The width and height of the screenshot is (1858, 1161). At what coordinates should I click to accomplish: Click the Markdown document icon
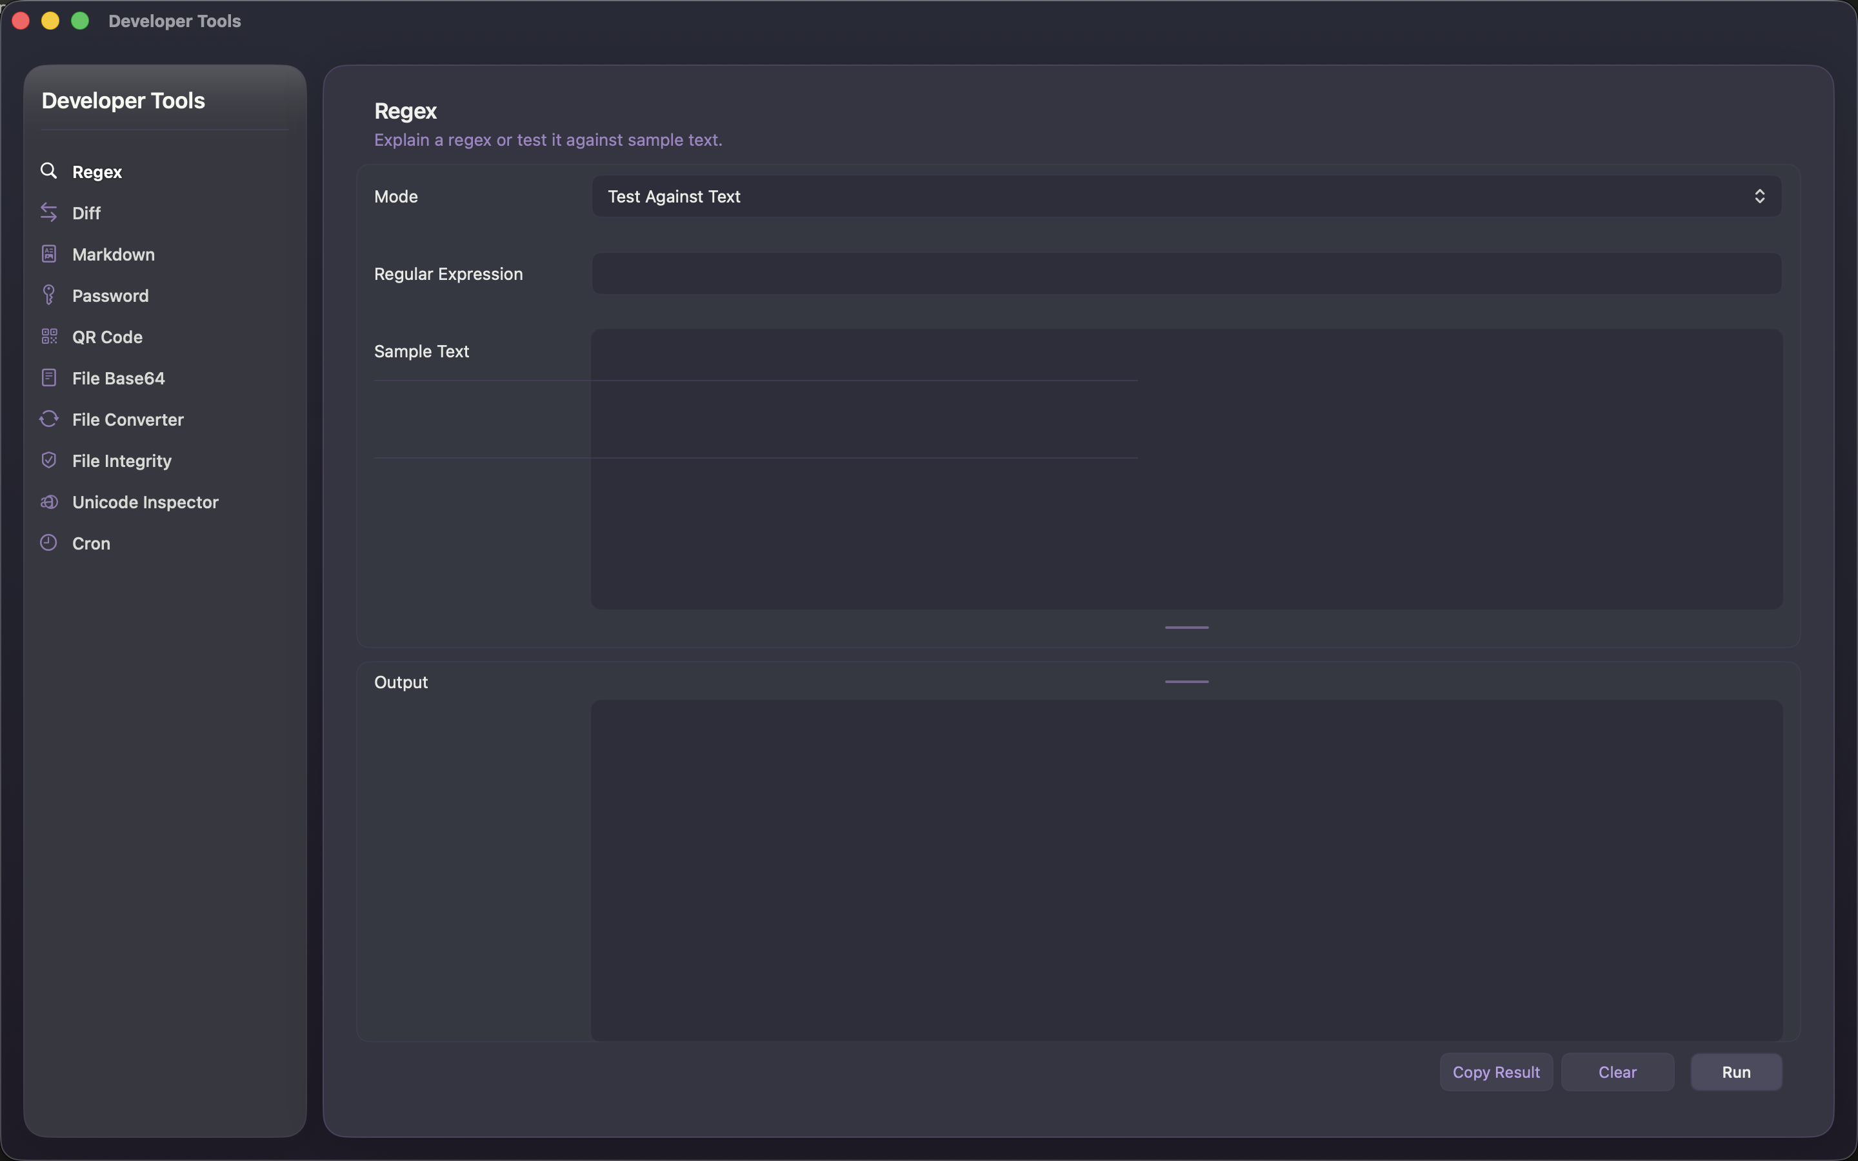[48, 253]
